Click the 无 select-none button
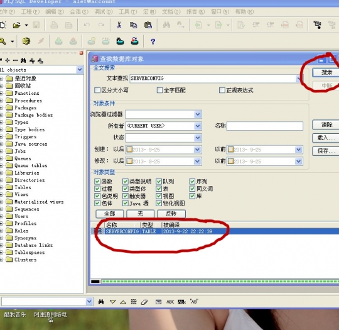Viewport: 339px width, 330px height. tap(141, 214)
